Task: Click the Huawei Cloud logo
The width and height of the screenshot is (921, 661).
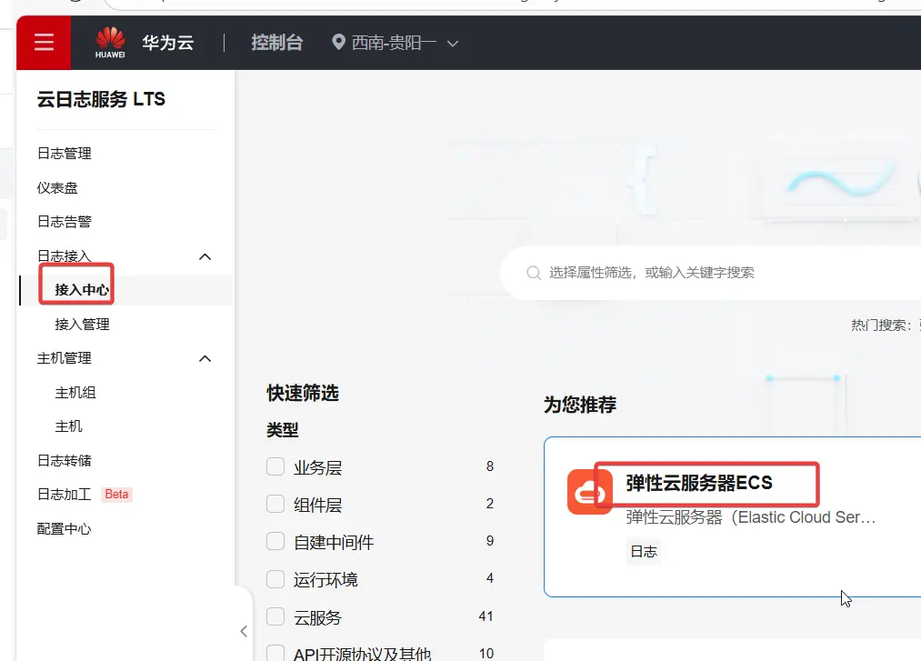Action: (144, 43)
